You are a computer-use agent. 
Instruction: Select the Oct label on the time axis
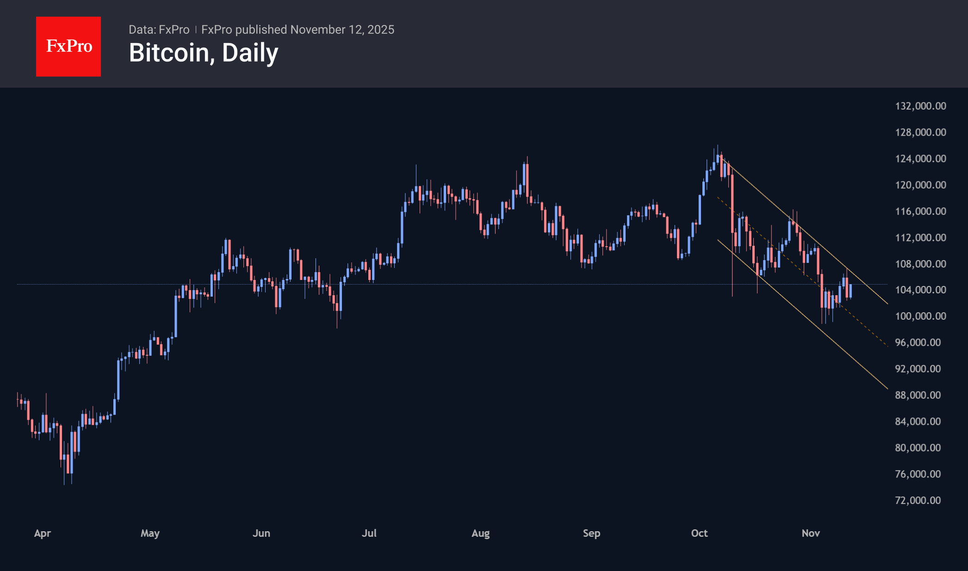(x=699, y=533)
